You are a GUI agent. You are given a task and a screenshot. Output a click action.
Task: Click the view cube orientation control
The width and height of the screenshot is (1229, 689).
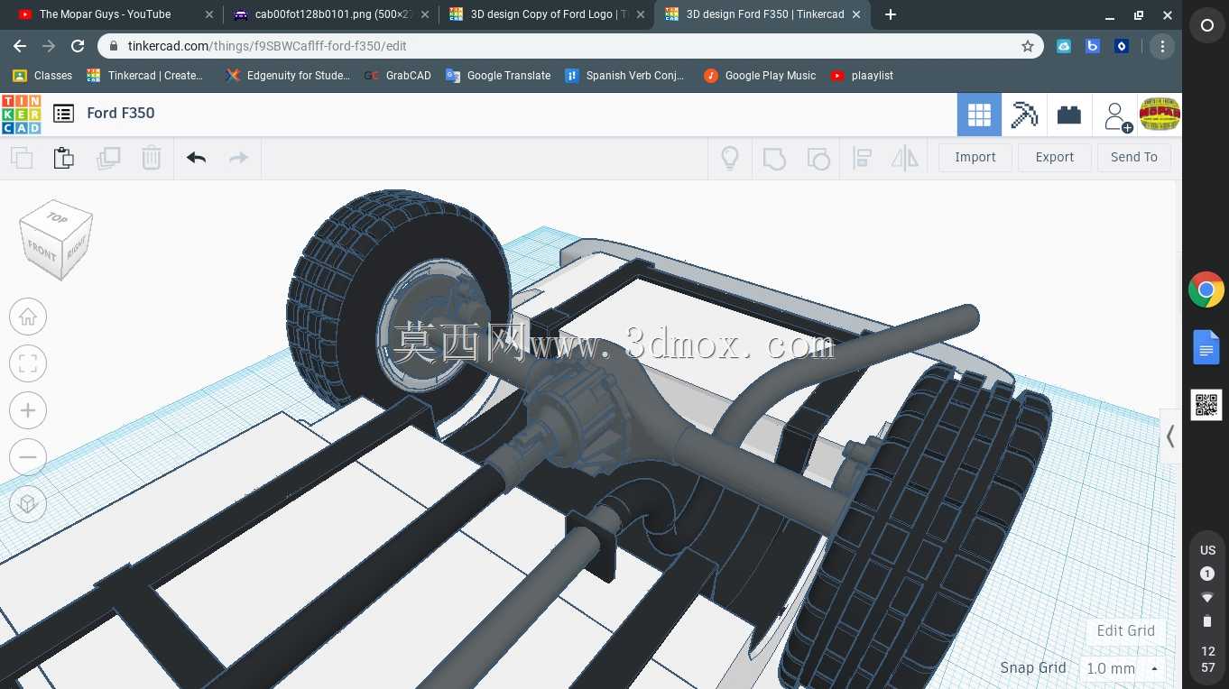pos(57,240)
